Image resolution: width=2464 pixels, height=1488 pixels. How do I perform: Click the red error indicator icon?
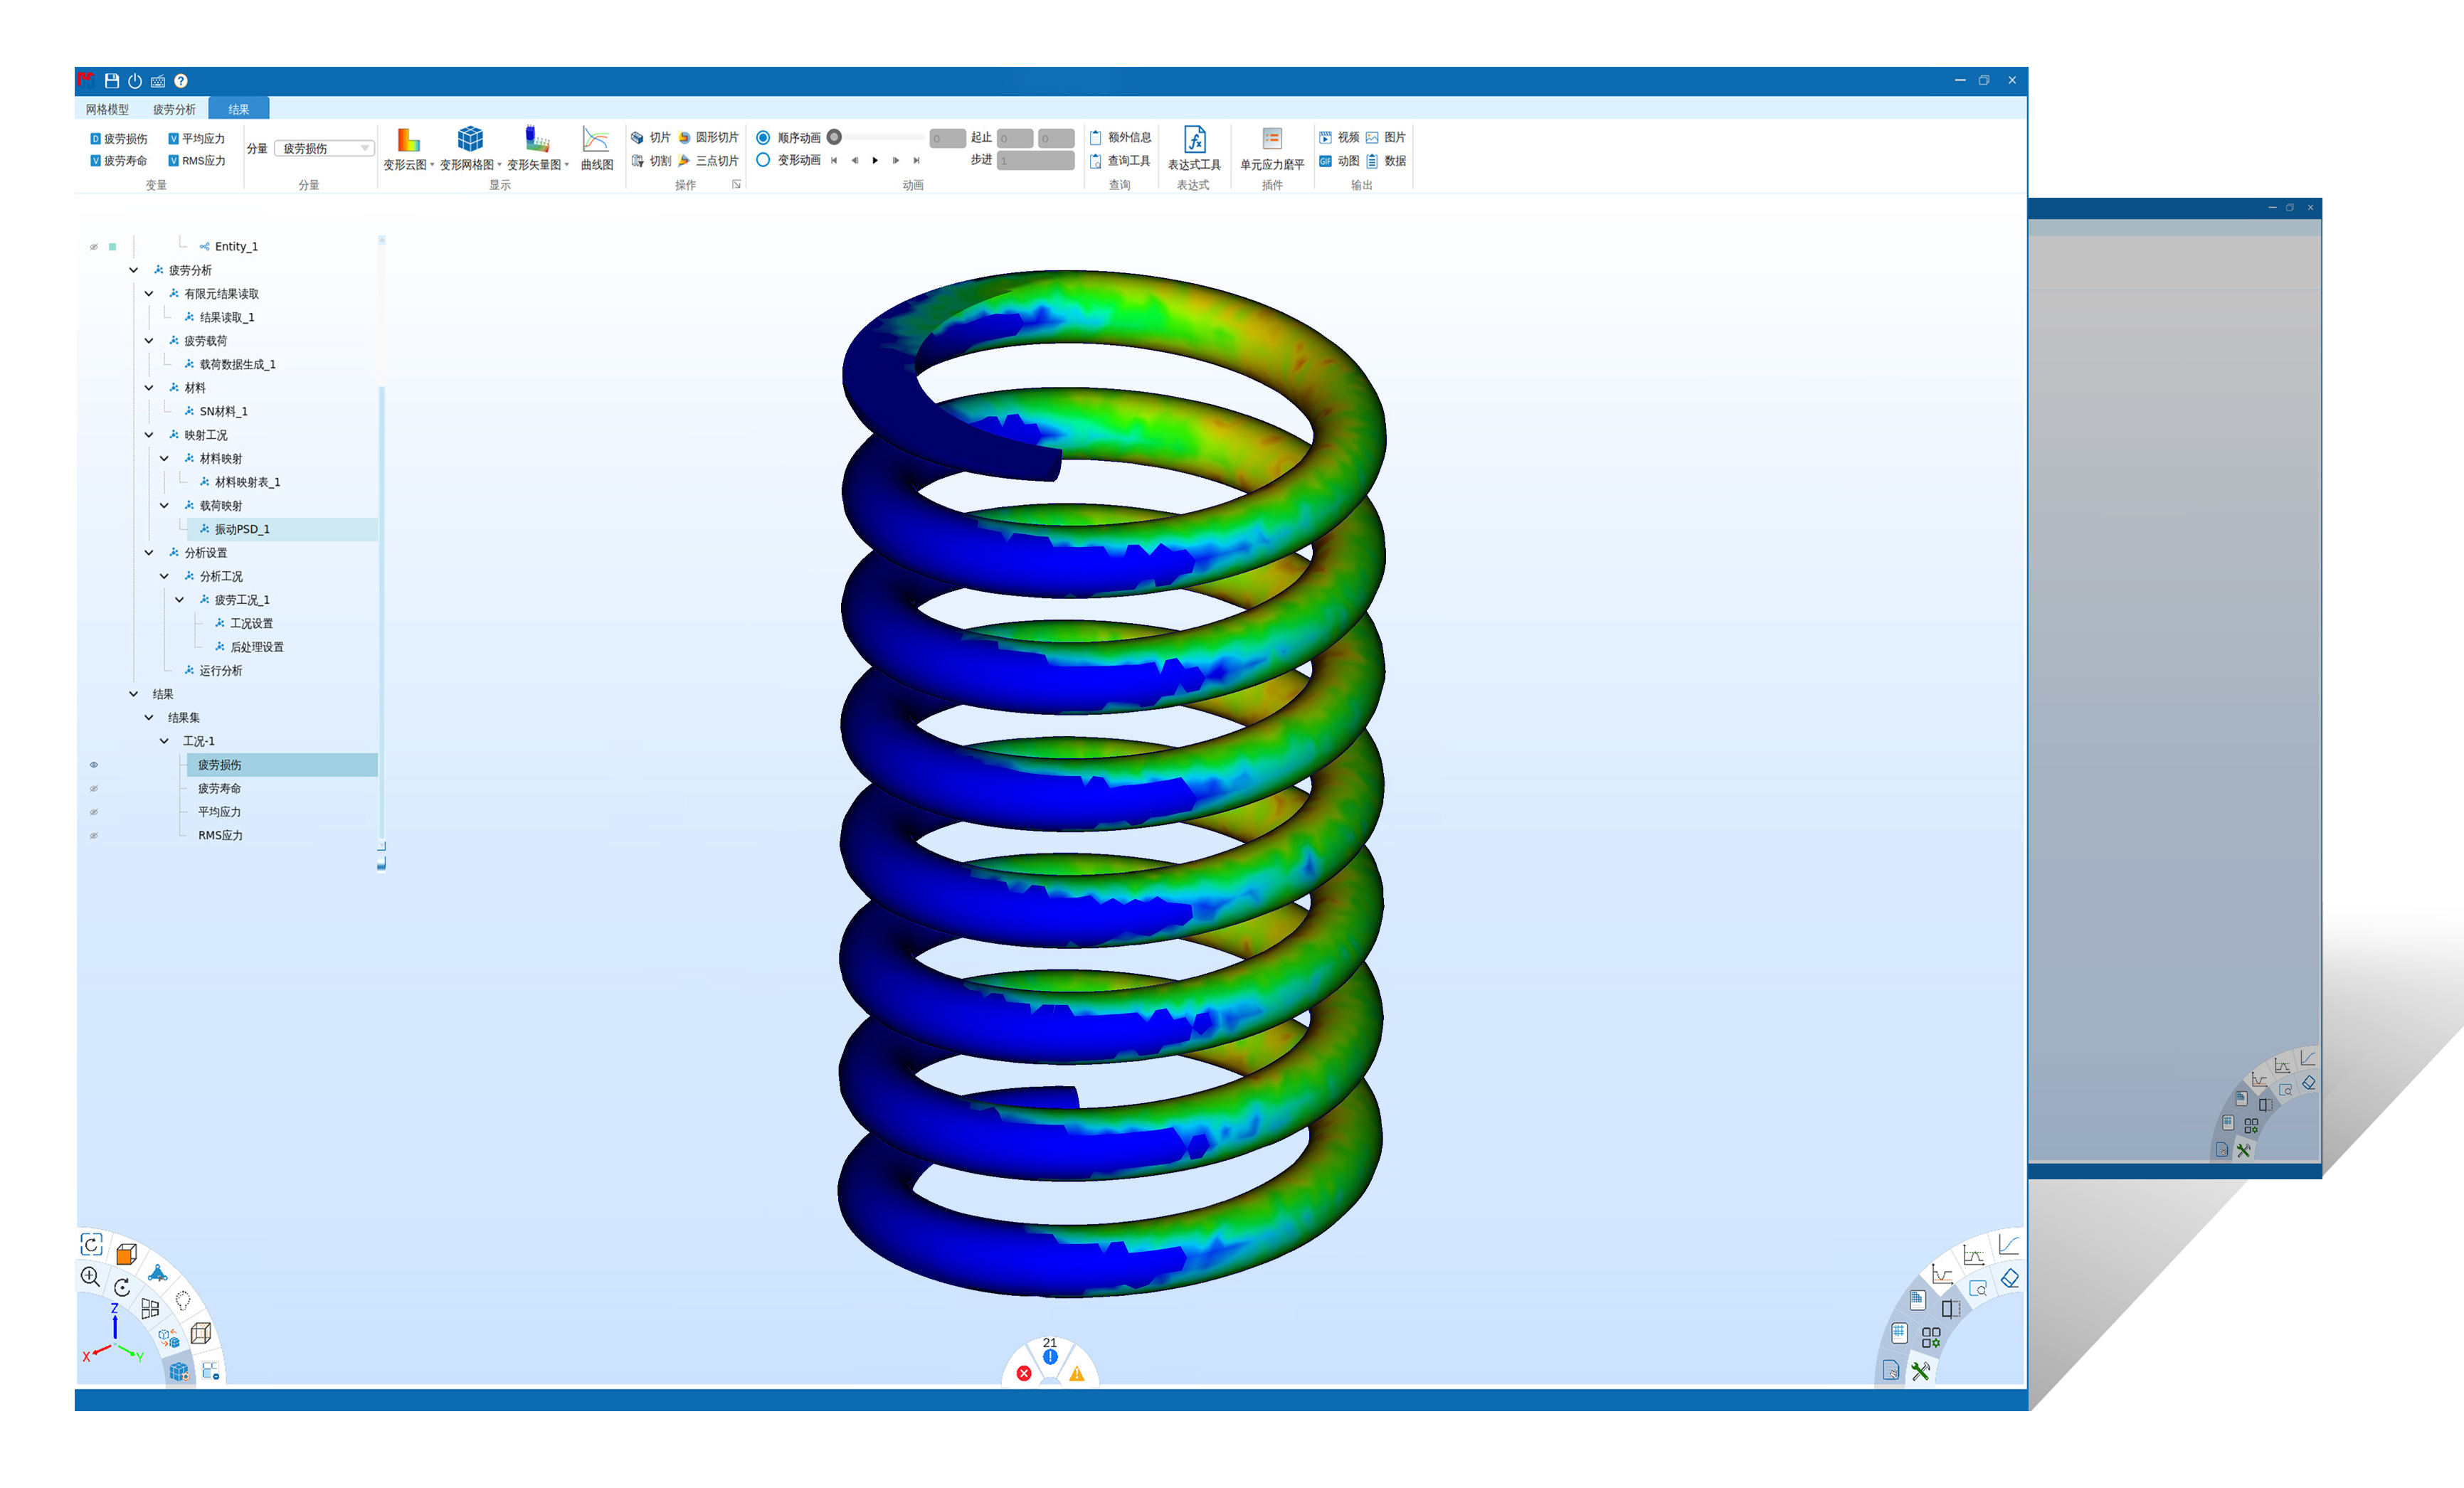1023,1373
